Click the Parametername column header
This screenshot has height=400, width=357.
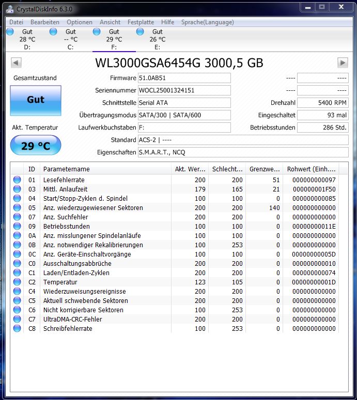pyautogui.click(x=105, y=169)
